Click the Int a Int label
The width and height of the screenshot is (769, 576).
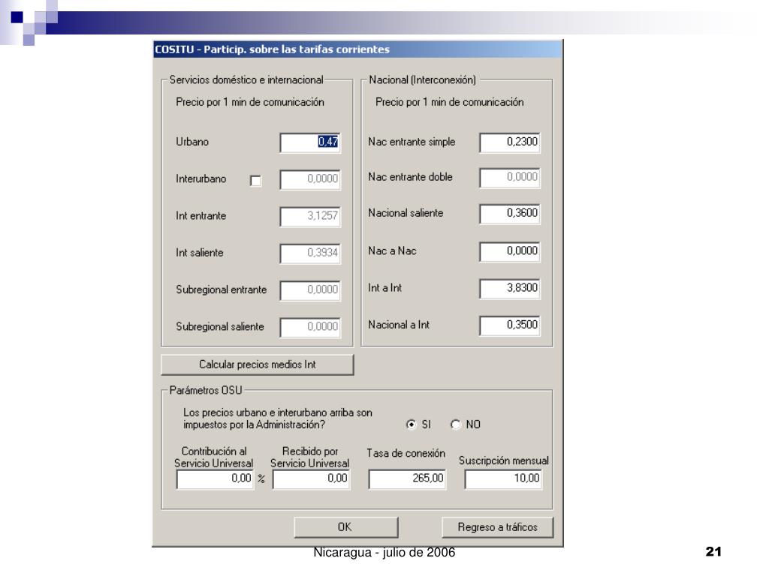pyautogui.click(x=384, y=288)
